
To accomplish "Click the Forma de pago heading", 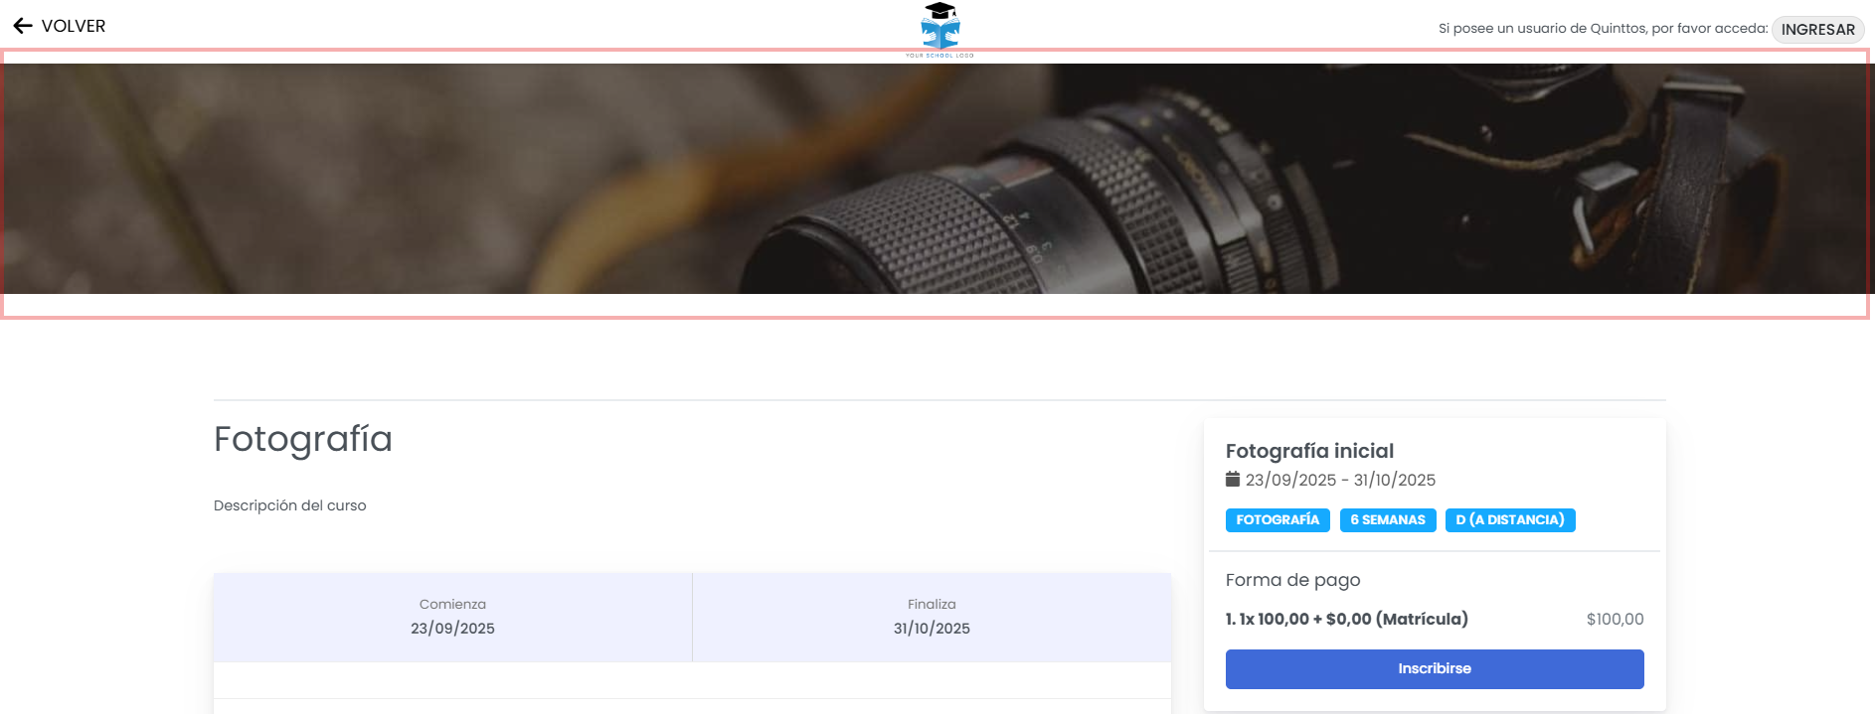I will point(1292,580).
